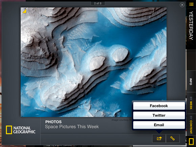Image resolution: width=196 pixels, height=147 pixels.
Task: Tap the chain link icon
Action: 173,138
